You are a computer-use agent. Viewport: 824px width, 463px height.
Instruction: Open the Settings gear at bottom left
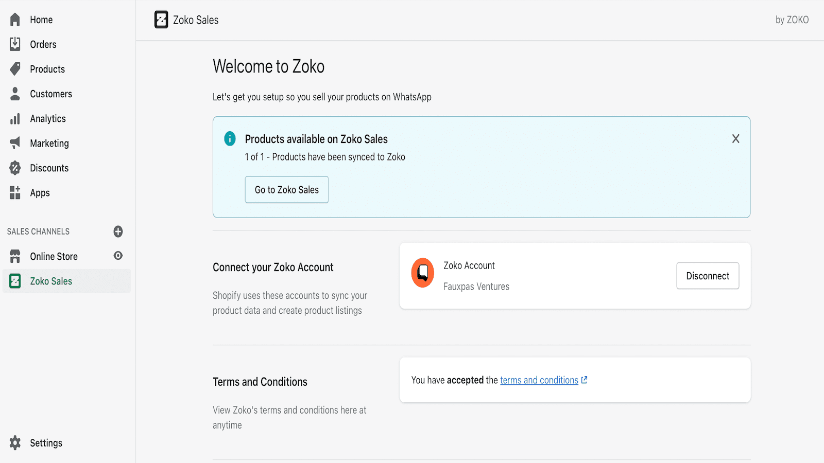tap(15, 443)
